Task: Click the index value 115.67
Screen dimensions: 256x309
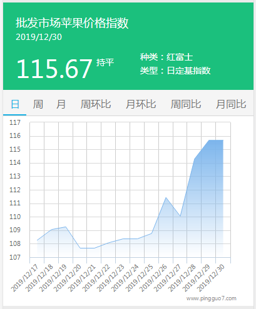Action: click(x=54, y=69)
